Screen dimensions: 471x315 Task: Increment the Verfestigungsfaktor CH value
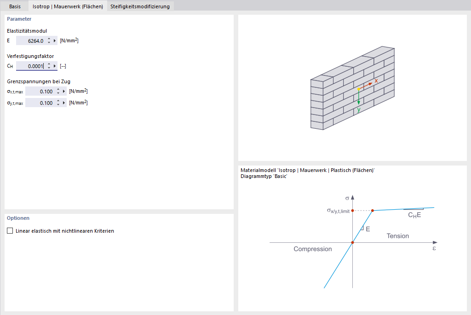coord(49,64)
